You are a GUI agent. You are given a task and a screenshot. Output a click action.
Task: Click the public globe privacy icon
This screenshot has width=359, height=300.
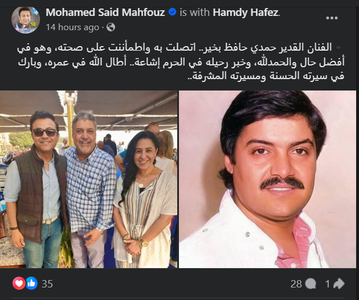[111, 27]
